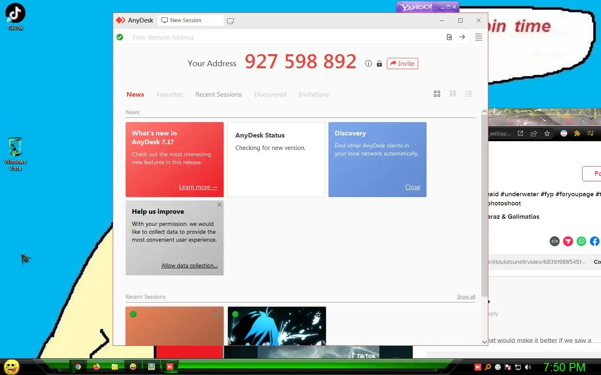Open the TikTok desktop shortcut
This screenshot has height=375, width=601.
click(15, 17)
